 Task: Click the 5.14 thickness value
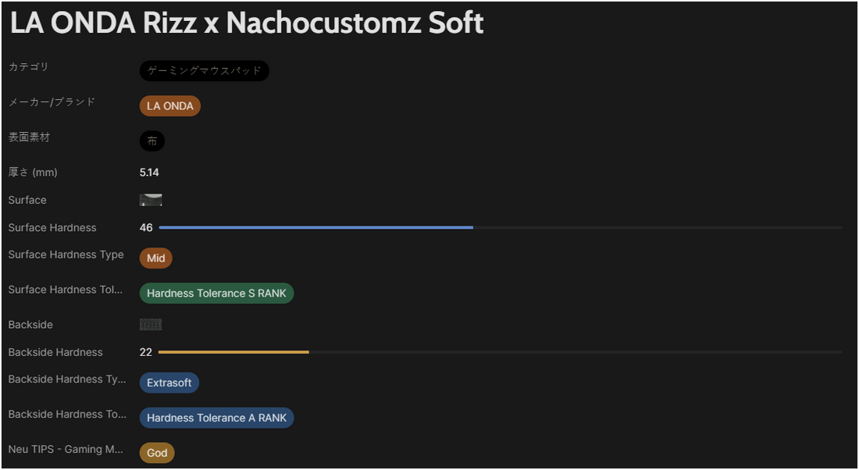point(149,173)
